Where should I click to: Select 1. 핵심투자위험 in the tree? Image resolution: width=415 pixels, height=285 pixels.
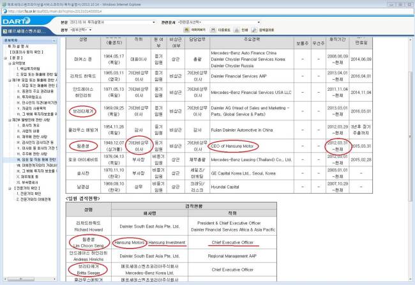(28, 69)
